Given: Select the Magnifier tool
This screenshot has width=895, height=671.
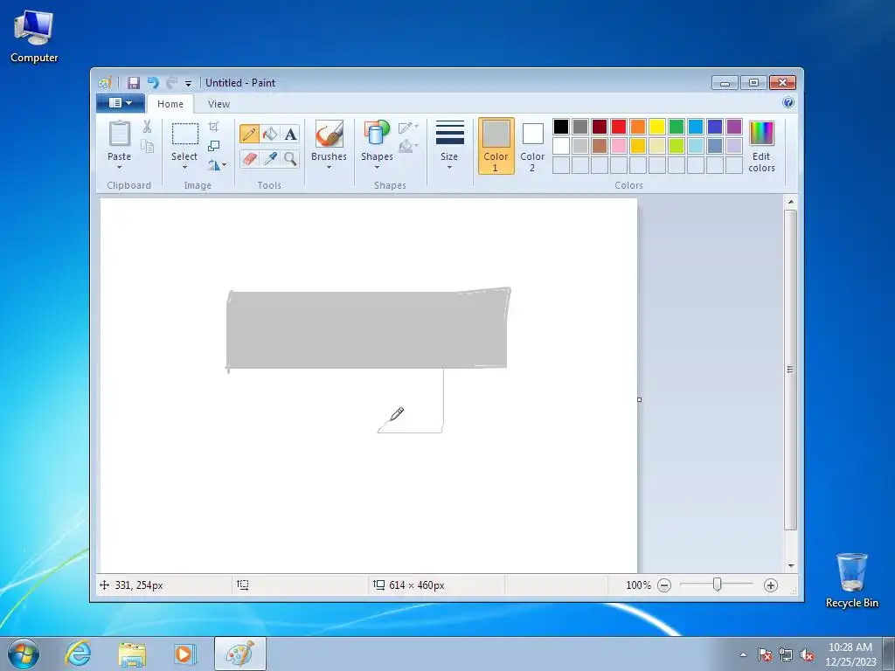Looking at the screenshot, I should pyautogui.click(x=290, y=159).
